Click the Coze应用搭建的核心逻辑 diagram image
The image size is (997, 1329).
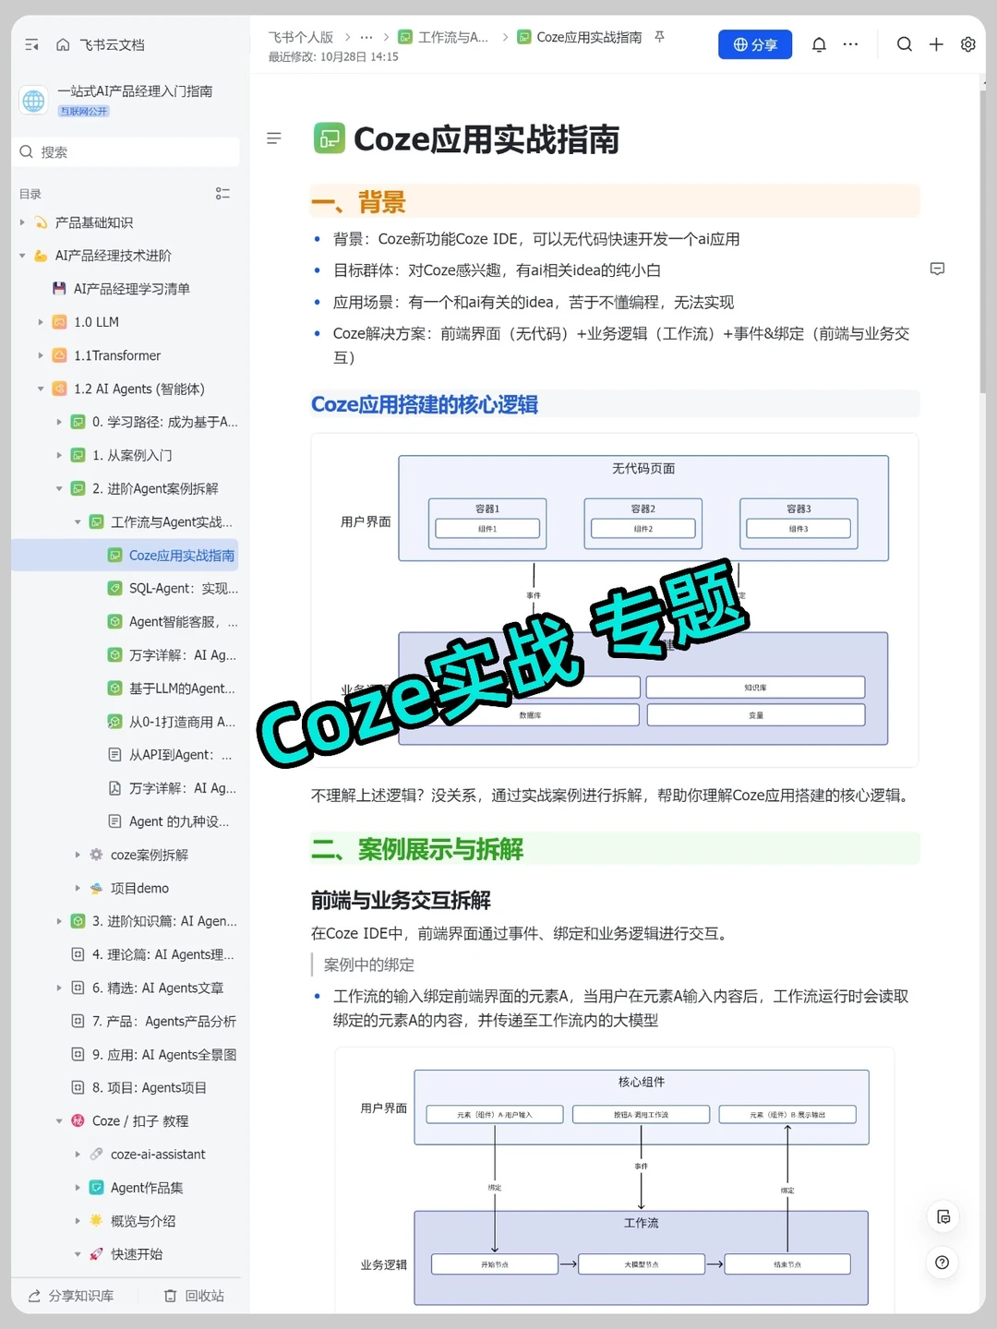coord(615,600)
